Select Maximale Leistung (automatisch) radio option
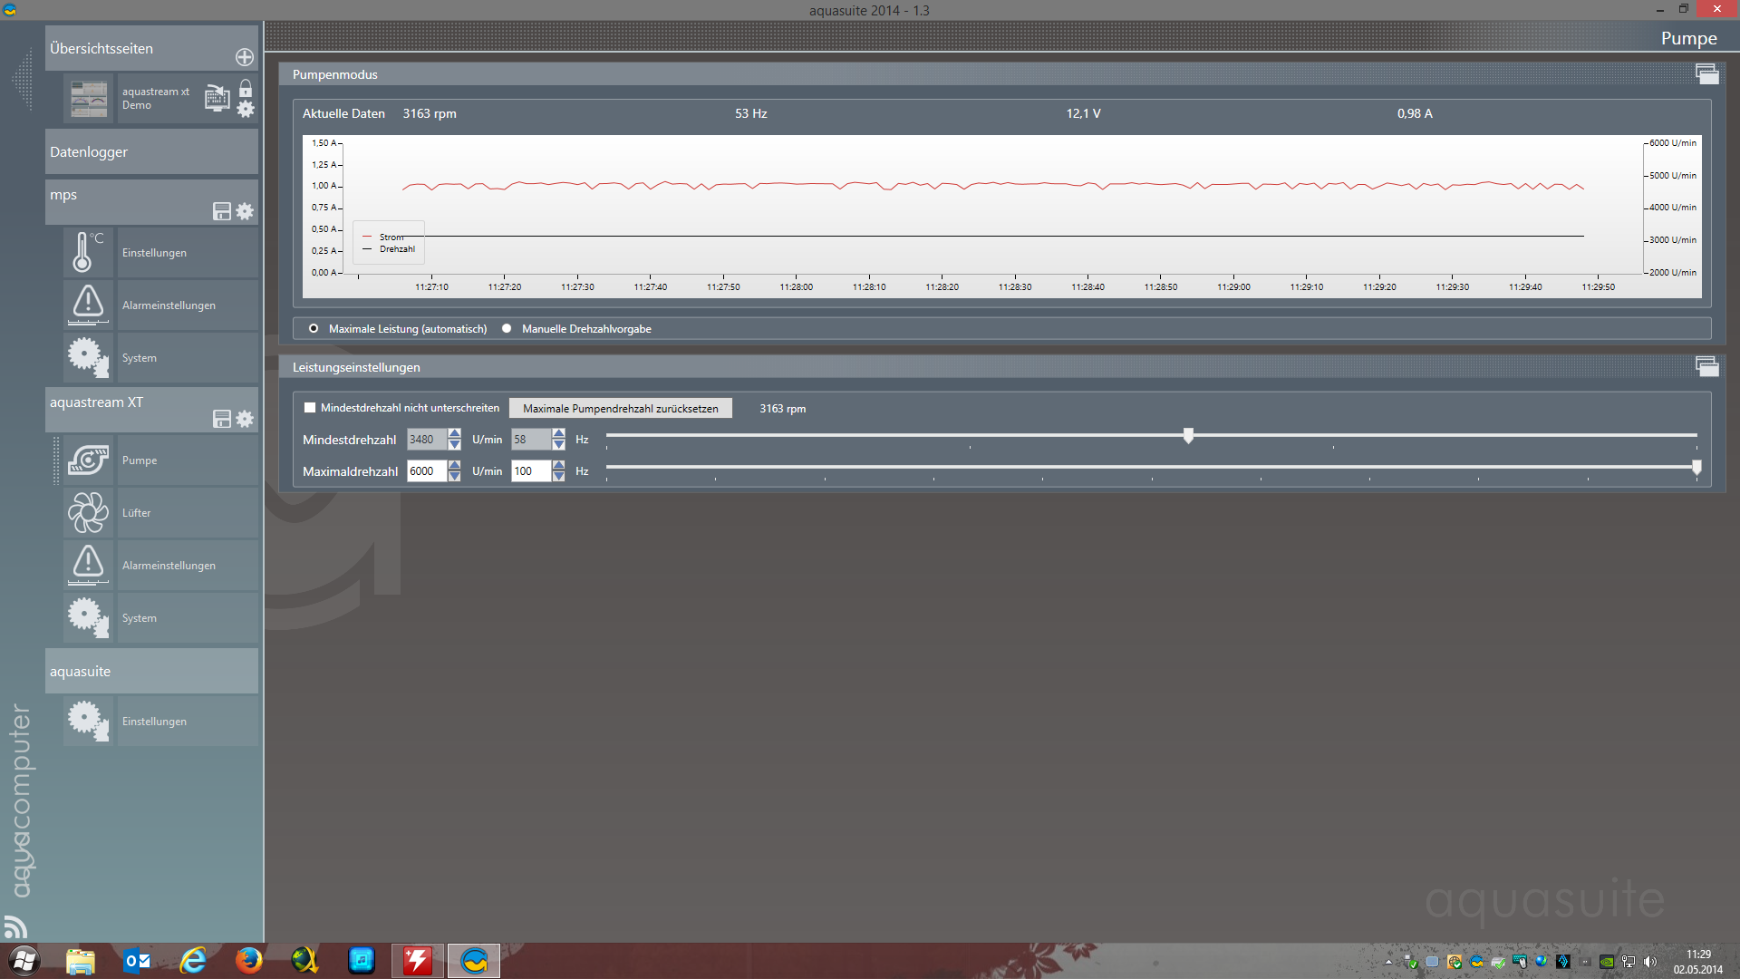This screenshot has width=1740, height=979. pyautogui.click(x=314, y=329)
